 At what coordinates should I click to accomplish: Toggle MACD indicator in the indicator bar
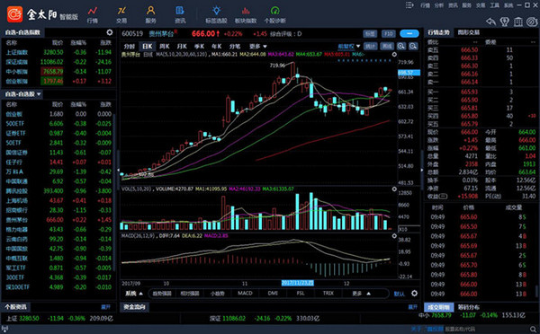pyautogui.click(x=245, y=293)
